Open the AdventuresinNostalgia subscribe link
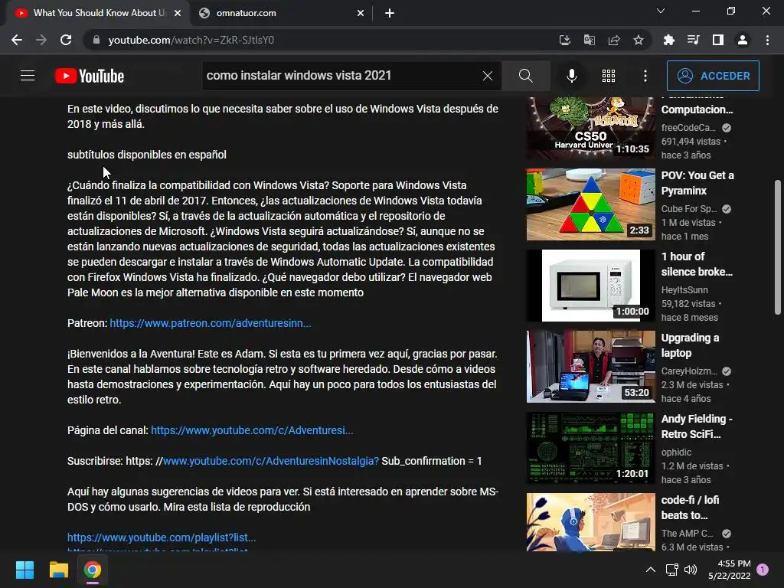Viewport: 784px width, 588px height. pos(271,461)
